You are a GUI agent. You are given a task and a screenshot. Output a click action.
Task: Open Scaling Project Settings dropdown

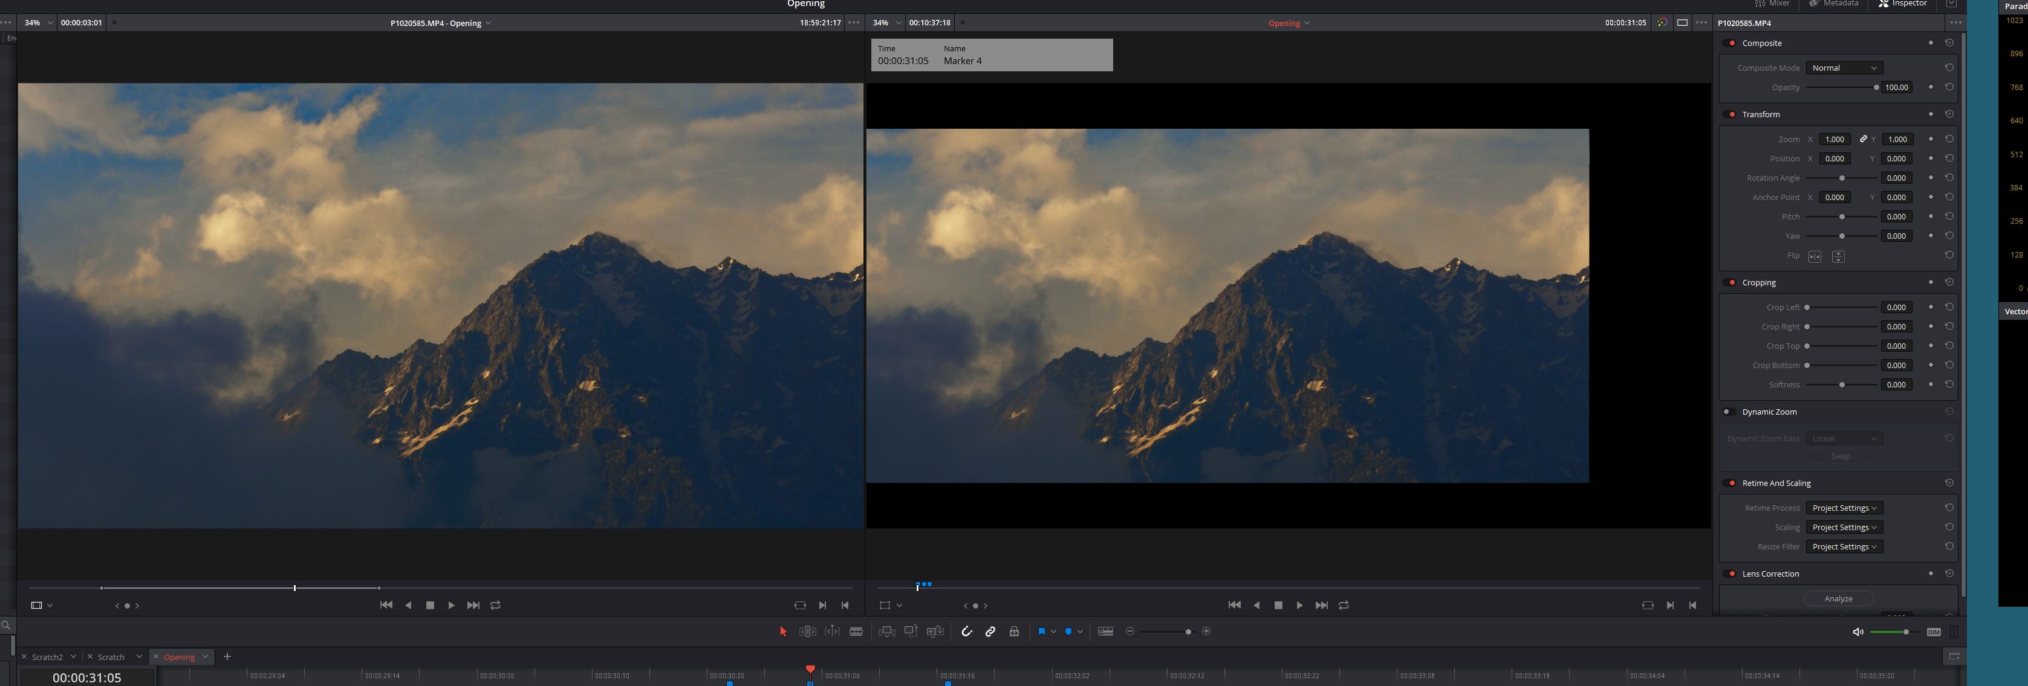point(1844,528)
